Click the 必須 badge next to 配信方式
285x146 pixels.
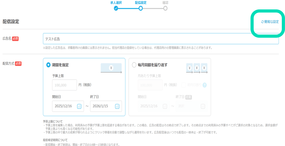point(18,64)
